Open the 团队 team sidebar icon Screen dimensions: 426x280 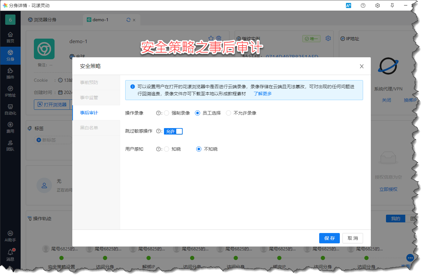pyautogui.click(x=10, y=145)
